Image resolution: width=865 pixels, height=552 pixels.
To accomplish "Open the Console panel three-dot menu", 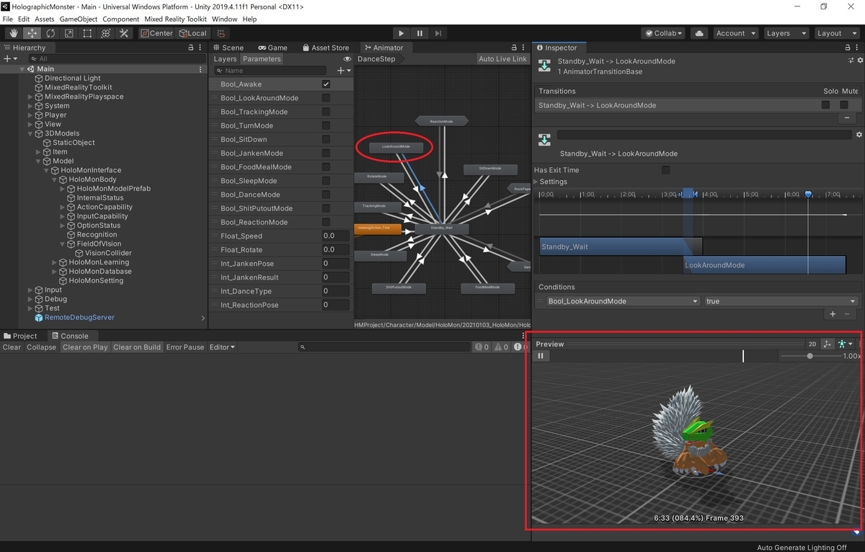I will (523, 336).
